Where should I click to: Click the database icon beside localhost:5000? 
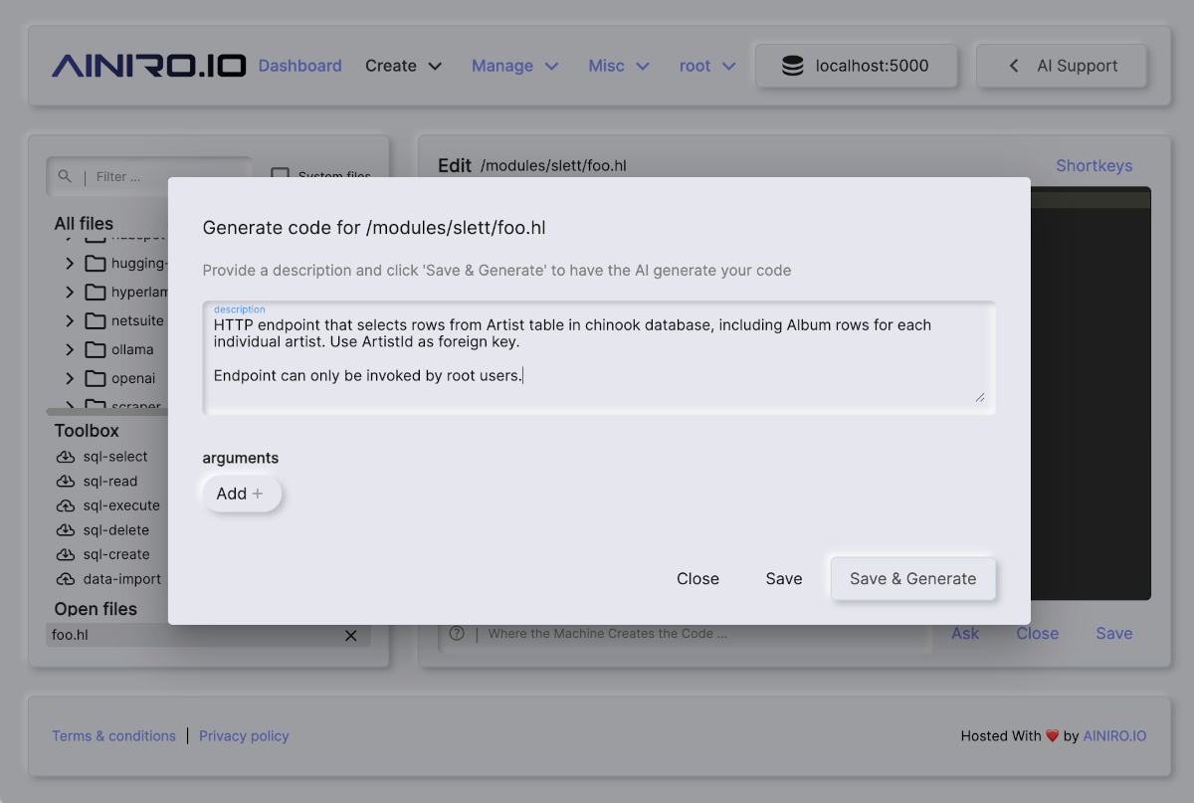[x=793, y=66]
